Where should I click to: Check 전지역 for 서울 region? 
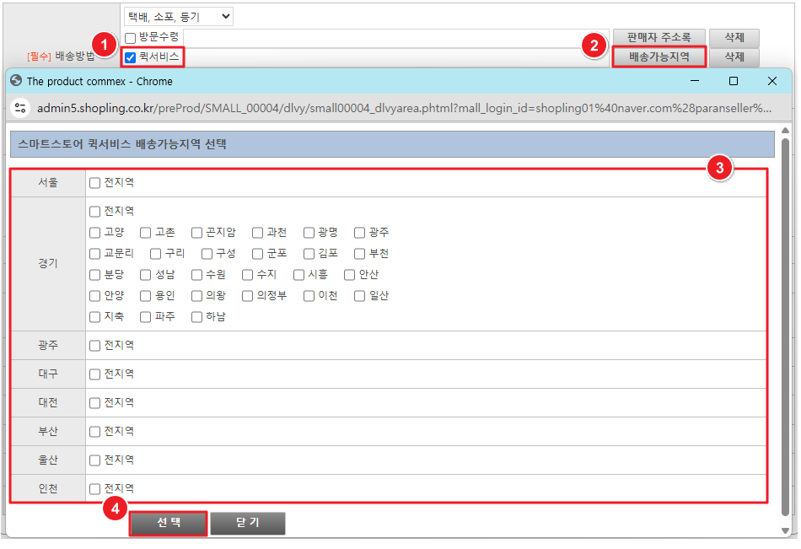(95, 183)
